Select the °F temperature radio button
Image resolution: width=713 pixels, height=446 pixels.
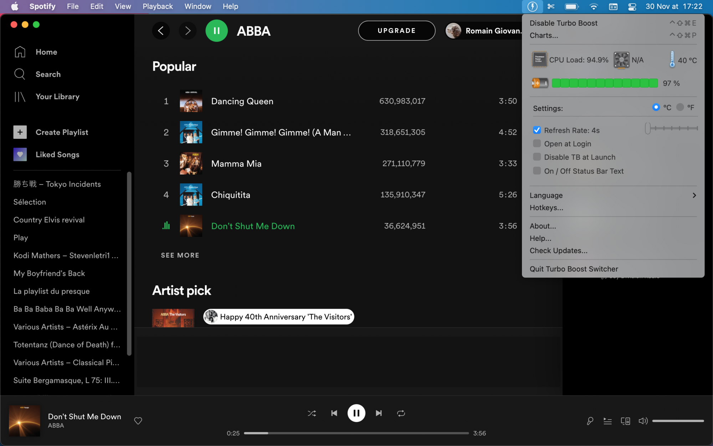pos(680,107)
